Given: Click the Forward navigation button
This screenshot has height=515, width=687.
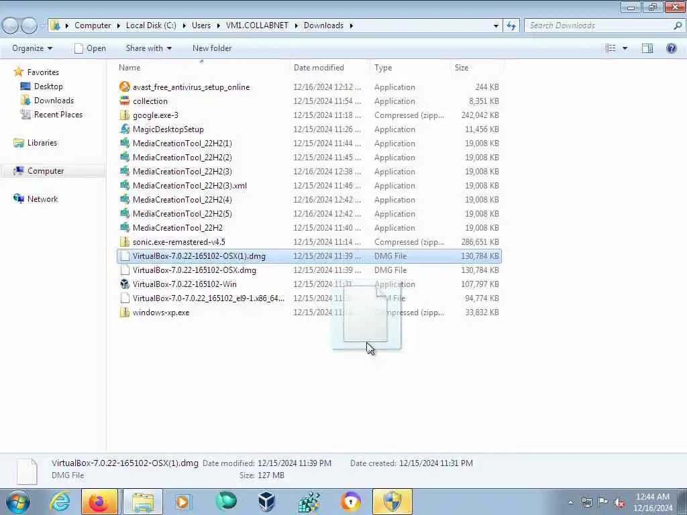Looking at the screenshot, I should 30,25.
